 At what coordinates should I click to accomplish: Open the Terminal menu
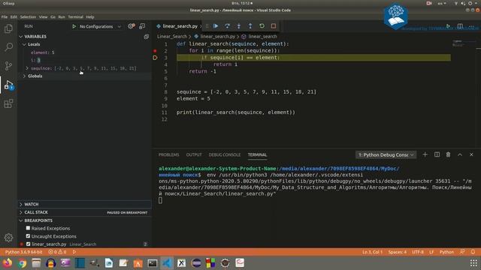(x=75, y=17)
